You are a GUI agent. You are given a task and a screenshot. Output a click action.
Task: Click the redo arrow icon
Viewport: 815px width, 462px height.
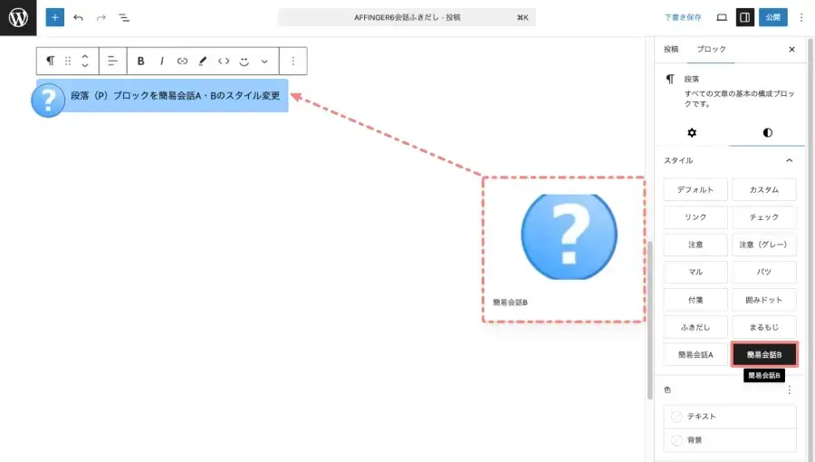click(x=101, y=18)
